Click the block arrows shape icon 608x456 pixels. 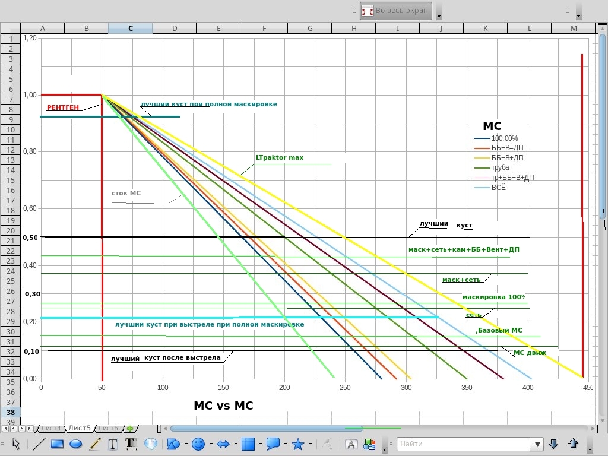[x=223, y=444]
